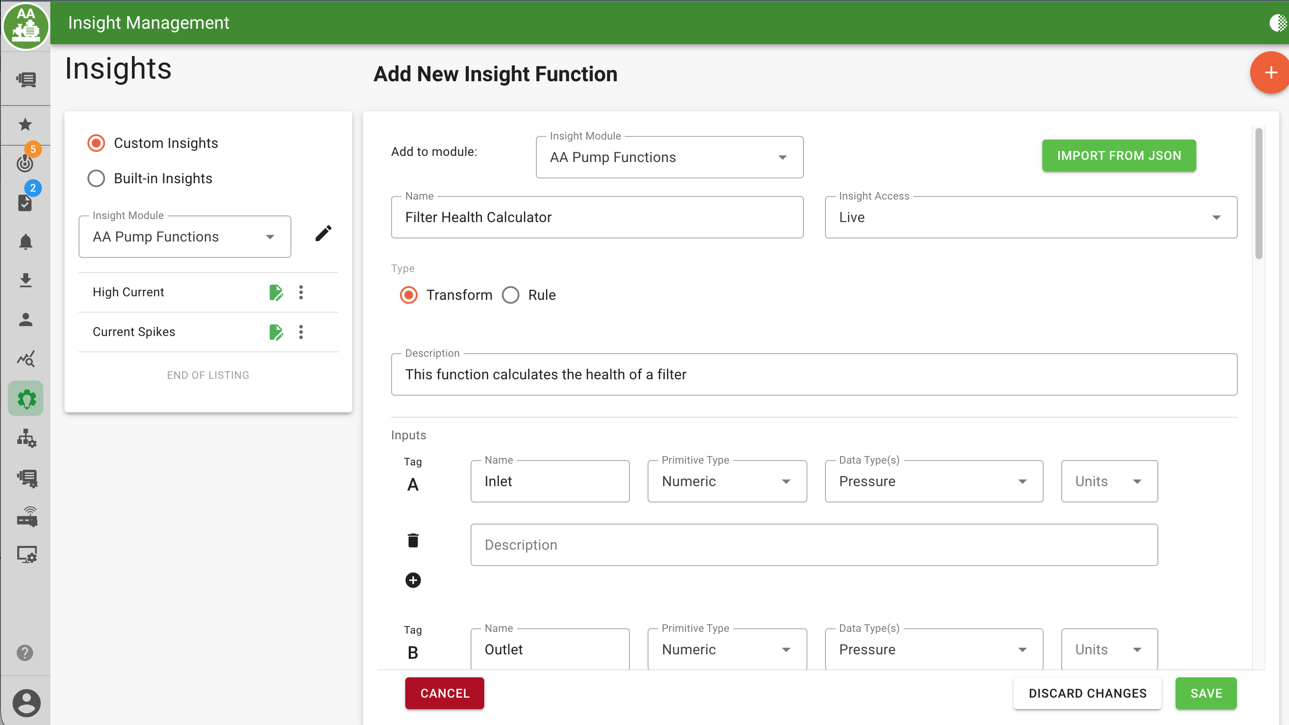The height and width of the screenshot is (725, 1289).
Task: View alarms with the 5-count badge
Action: click(x=25, y=163)
